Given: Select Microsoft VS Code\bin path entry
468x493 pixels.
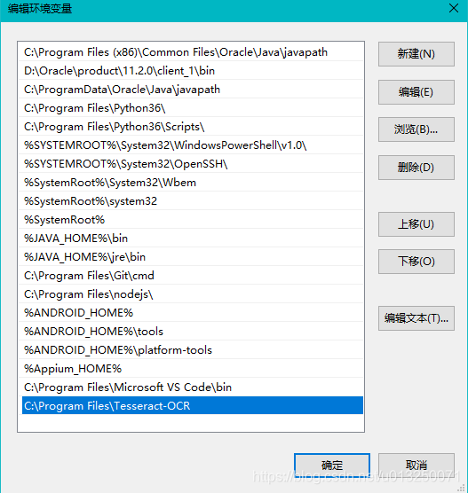Looking at the screenshot, I should (x=191, y=387).
